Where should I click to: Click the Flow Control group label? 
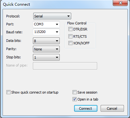77,23
